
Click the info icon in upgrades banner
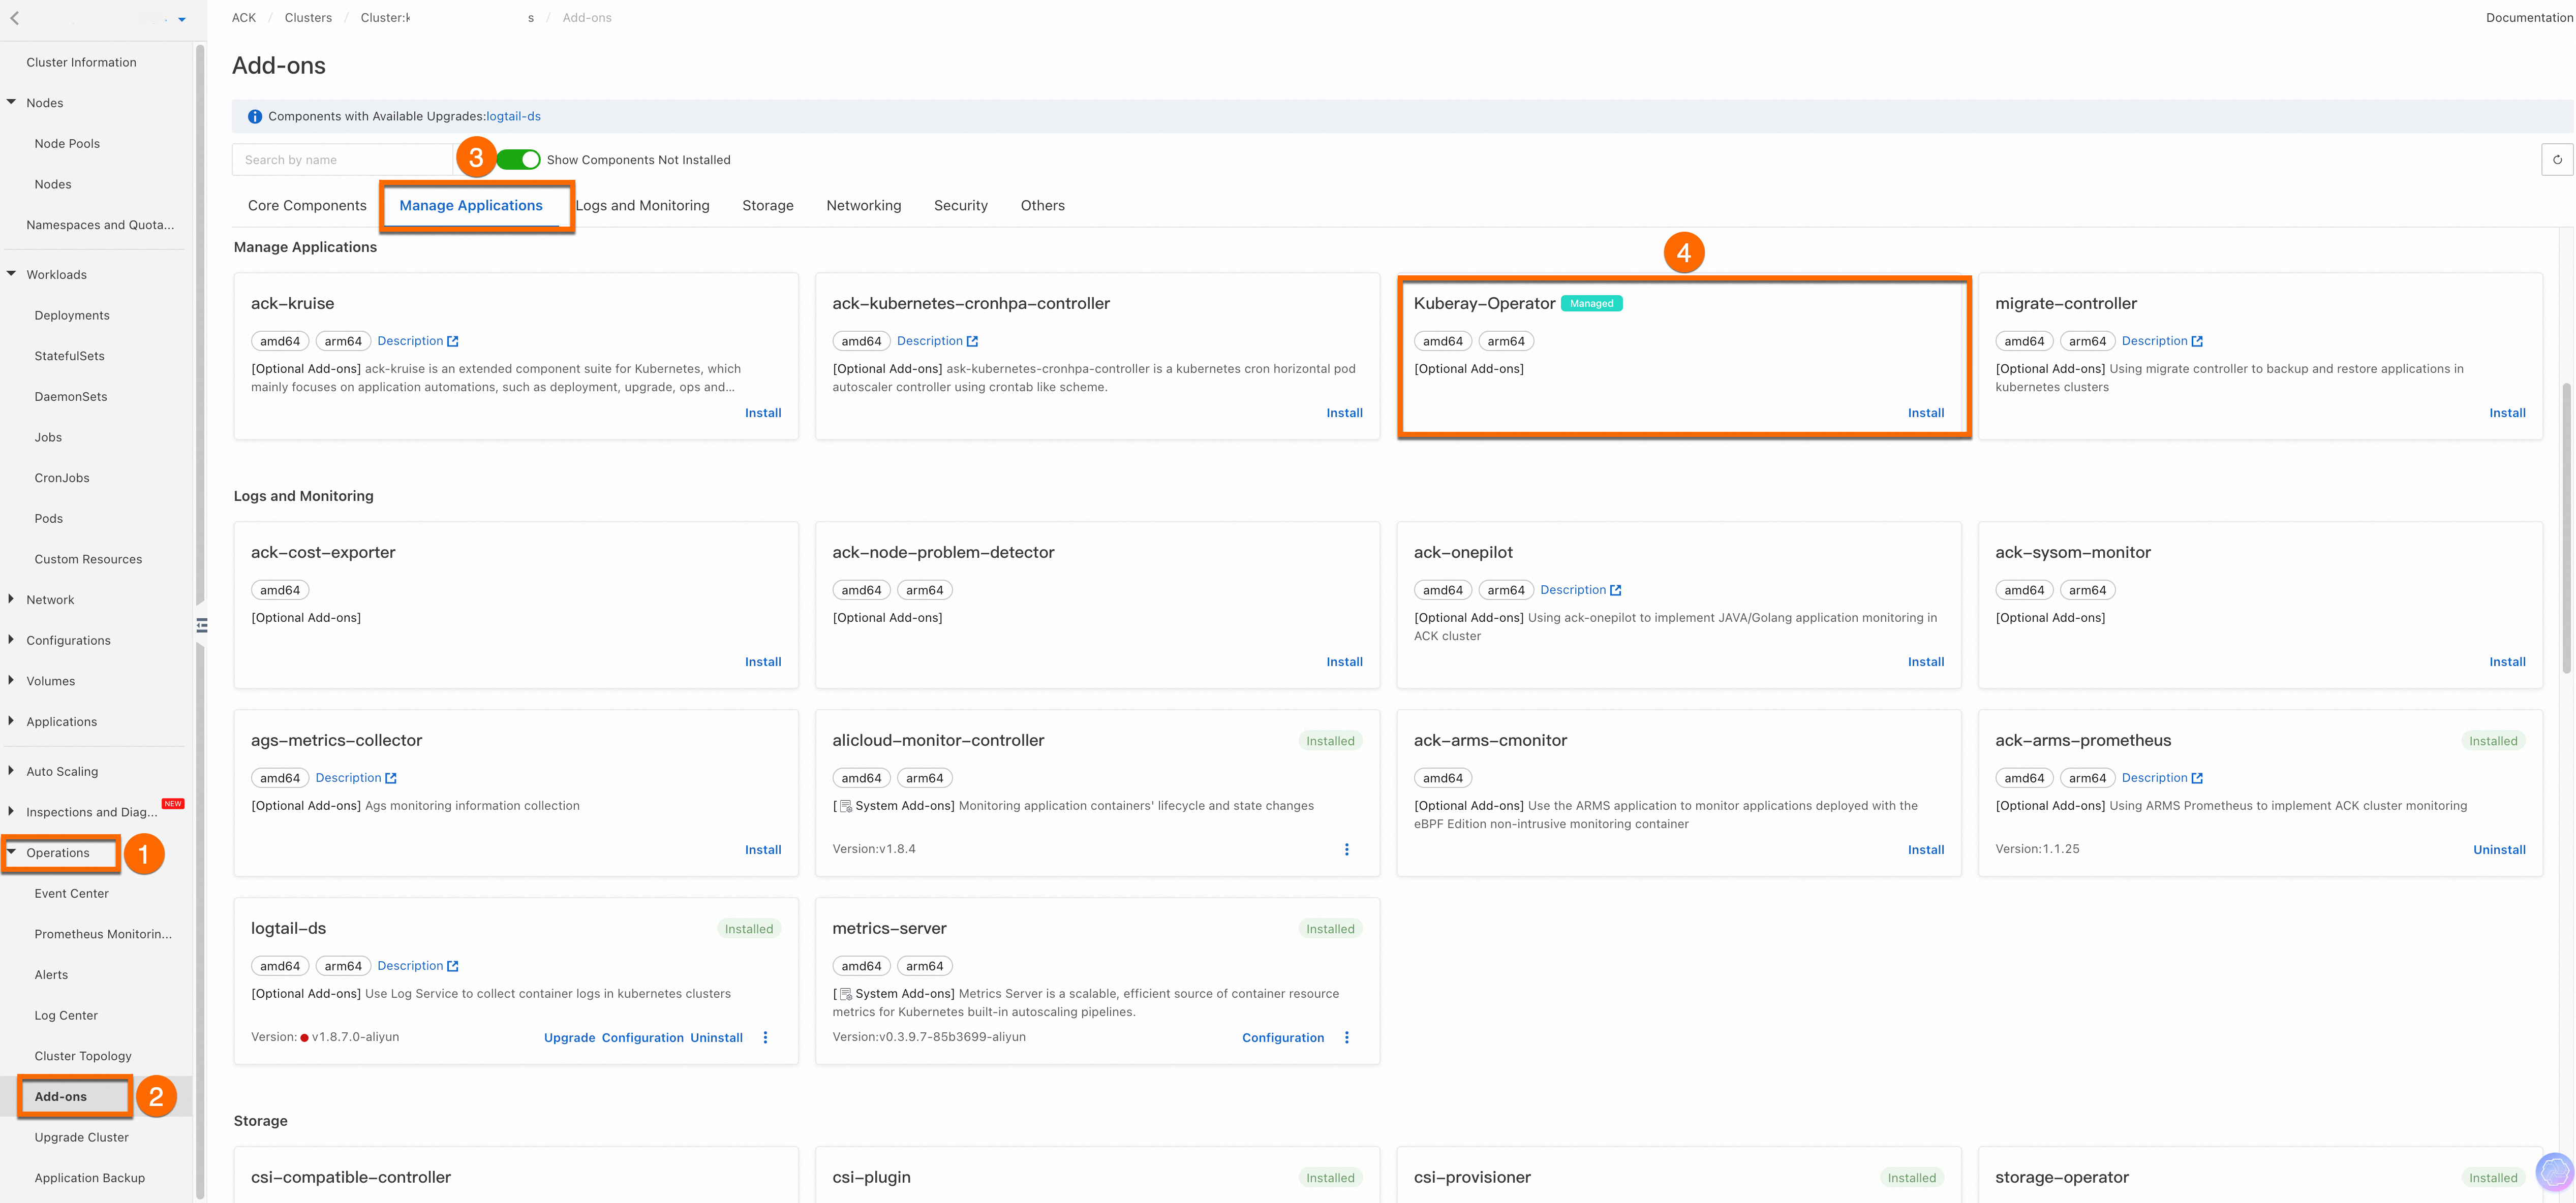[x=254, y=117]
